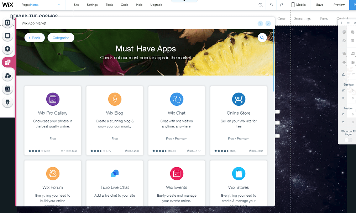Open the Add elements plus icon
Image resolution: width=356 pixels, height=213 pixels.
[x=7, y=49]
